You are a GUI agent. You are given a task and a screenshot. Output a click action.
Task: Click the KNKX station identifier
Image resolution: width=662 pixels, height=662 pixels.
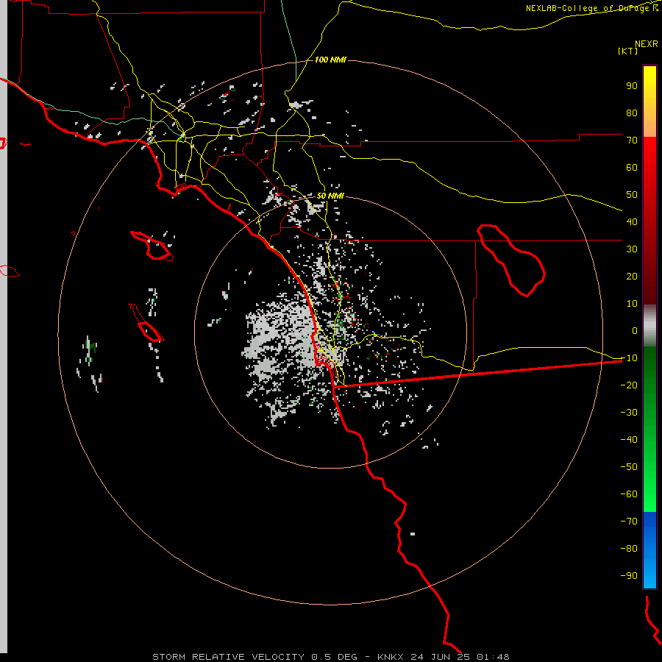(391, 657)
